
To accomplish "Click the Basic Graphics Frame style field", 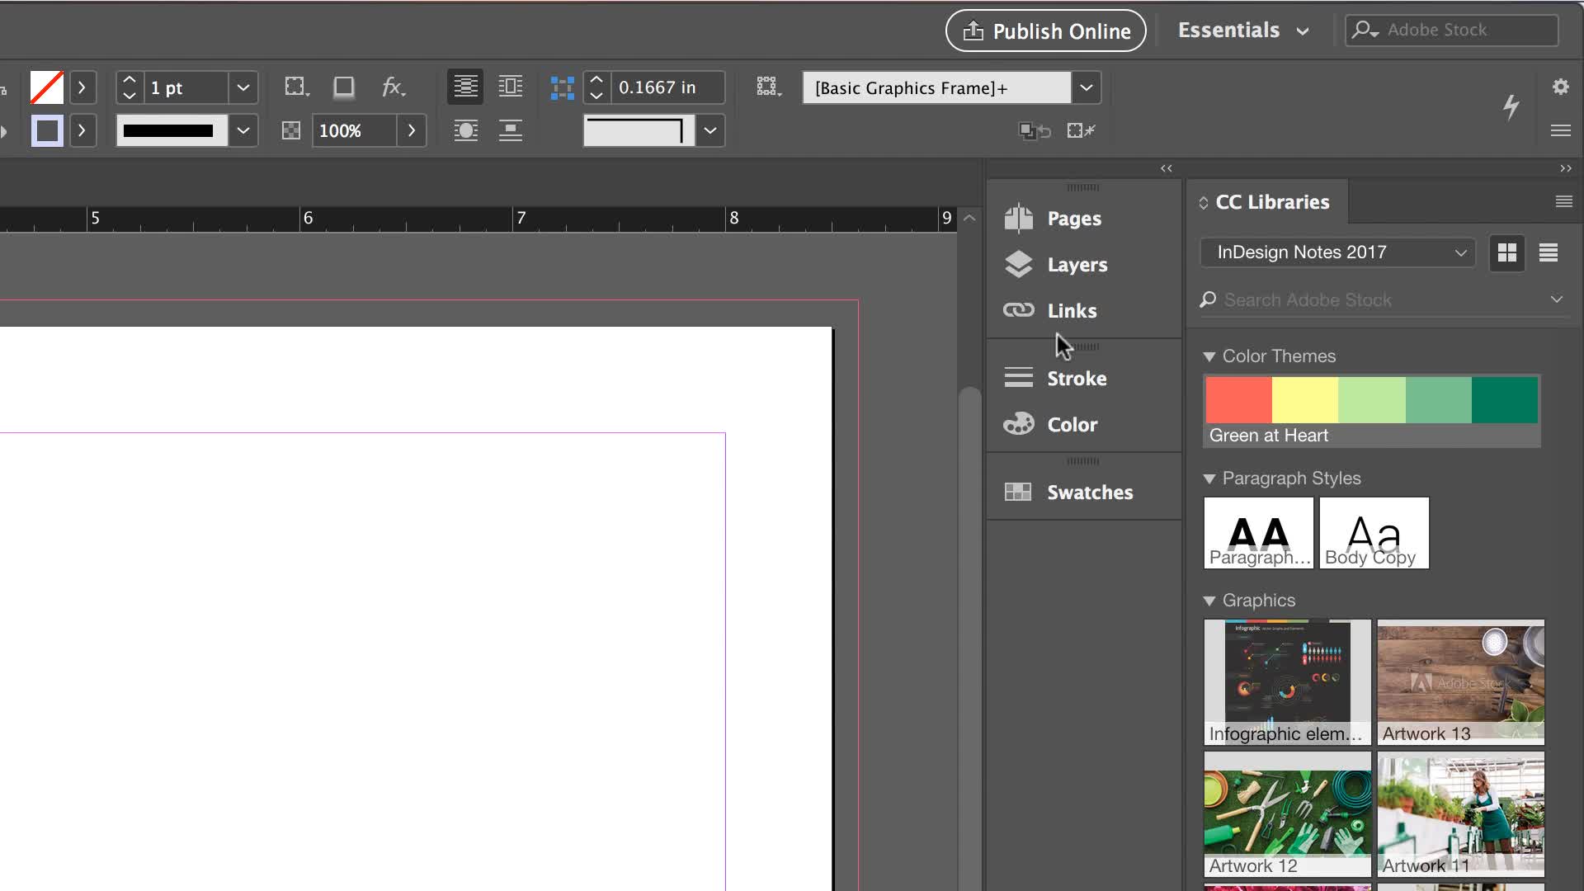I will (x=936, y=87).
